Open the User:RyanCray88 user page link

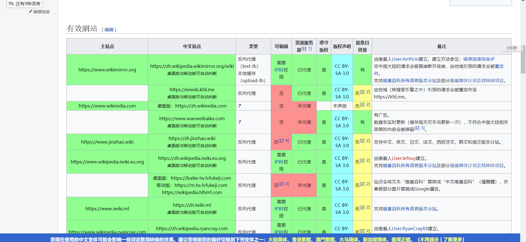(x=410, y=228)
